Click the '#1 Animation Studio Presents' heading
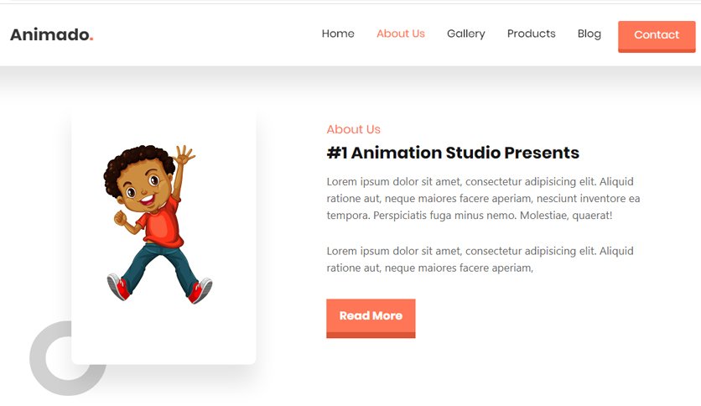701x406 pixels. (453, 153)
